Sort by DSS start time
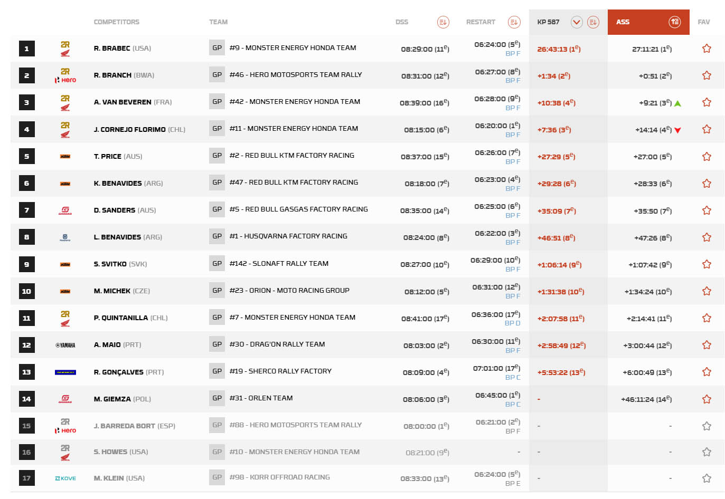Viewport: 725px width, 499px height. [x=442, y=22]
